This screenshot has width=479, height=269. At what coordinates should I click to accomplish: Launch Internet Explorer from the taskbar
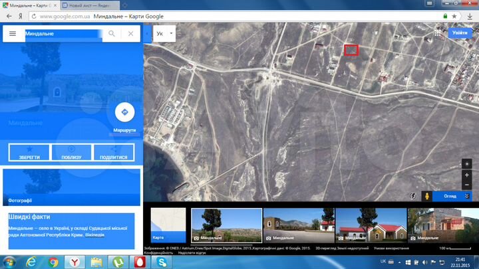(x=31, y=262)
